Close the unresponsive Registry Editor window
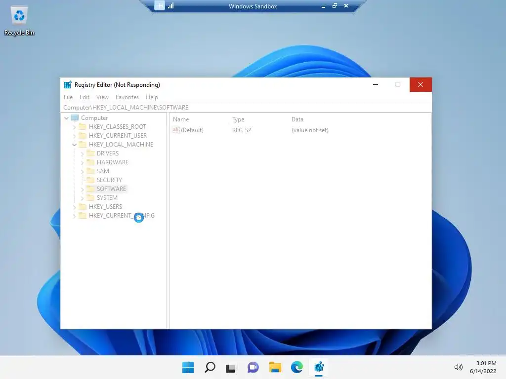This screenshot has height=379, width=506. 421,84
